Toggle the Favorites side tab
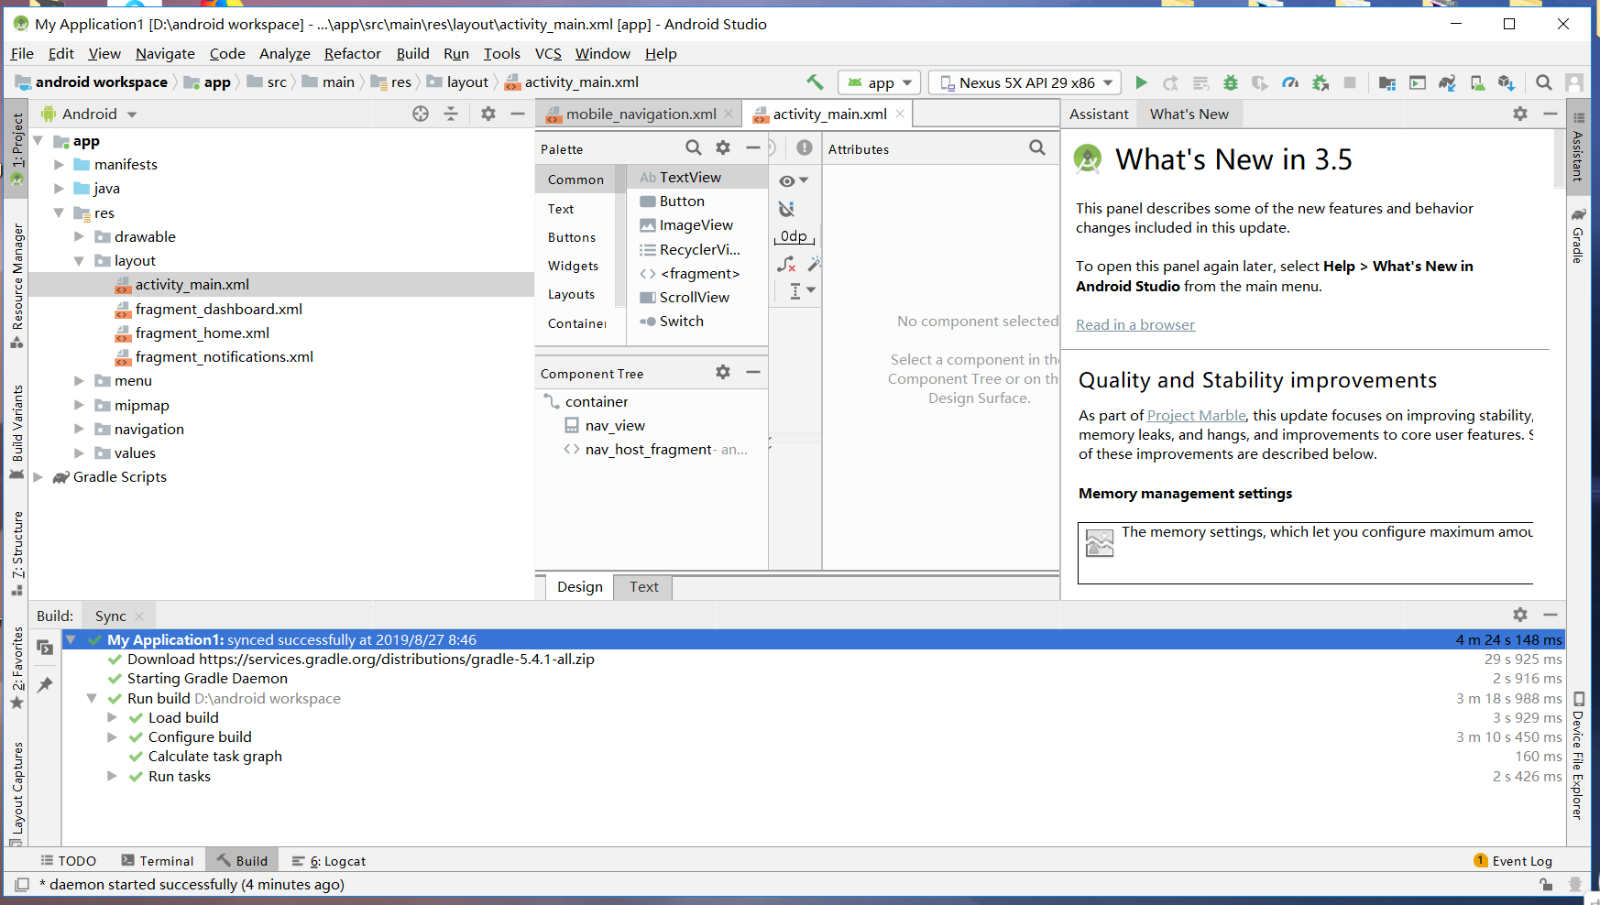 (17, 668)
